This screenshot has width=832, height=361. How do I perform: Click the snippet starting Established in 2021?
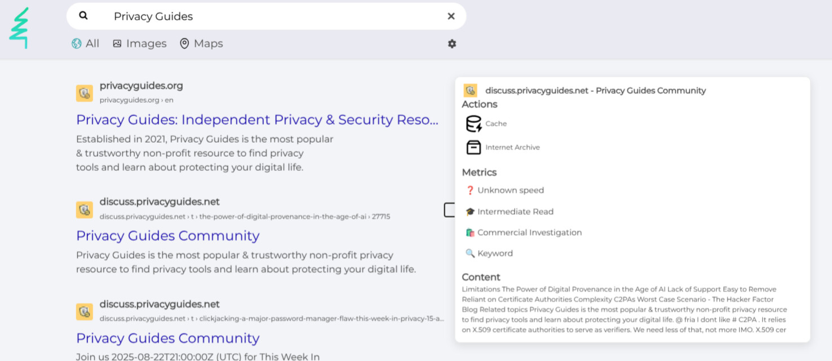(x=205, y=153)
